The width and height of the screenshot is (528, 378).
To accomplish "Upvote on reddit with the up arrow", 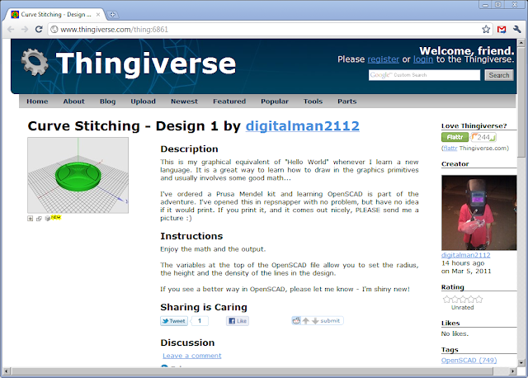I will [305, 321].
